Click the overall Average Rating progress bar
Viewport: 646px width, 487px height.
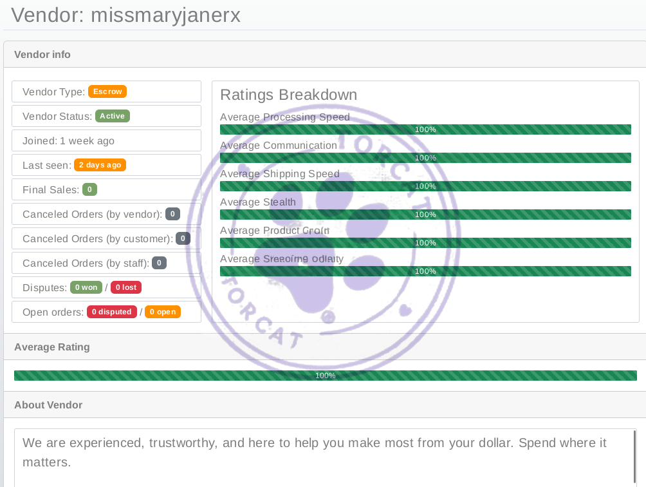tap(325, 376)
